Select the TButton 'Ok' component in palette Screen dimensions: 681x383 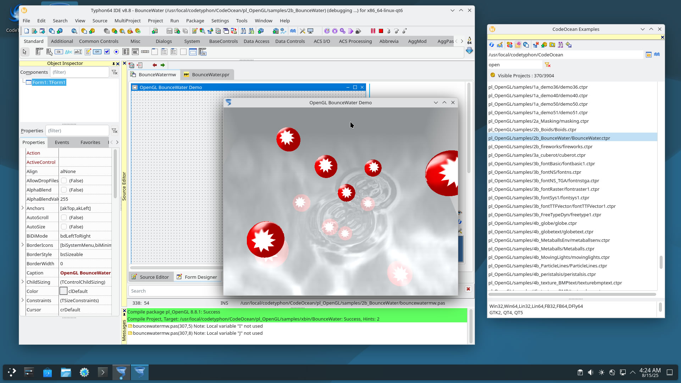59,52
